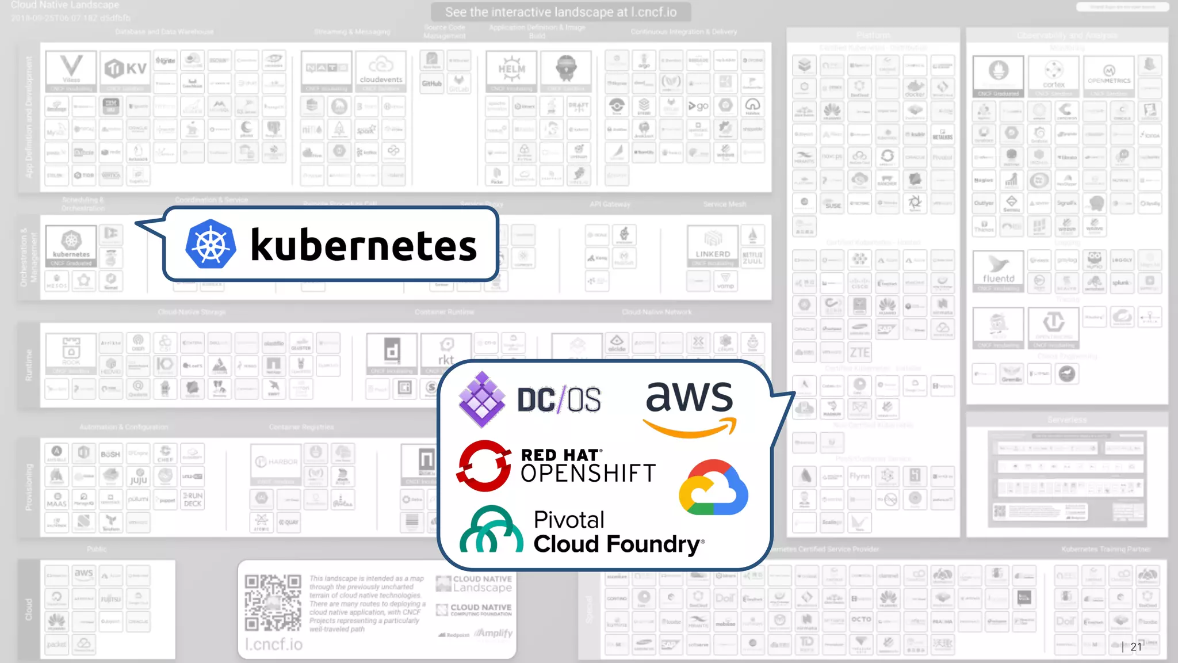The height and width of the screenshot is (663, 1178).
Task: Click the Linkerd logo tile
Action: (x=713, y=246)
